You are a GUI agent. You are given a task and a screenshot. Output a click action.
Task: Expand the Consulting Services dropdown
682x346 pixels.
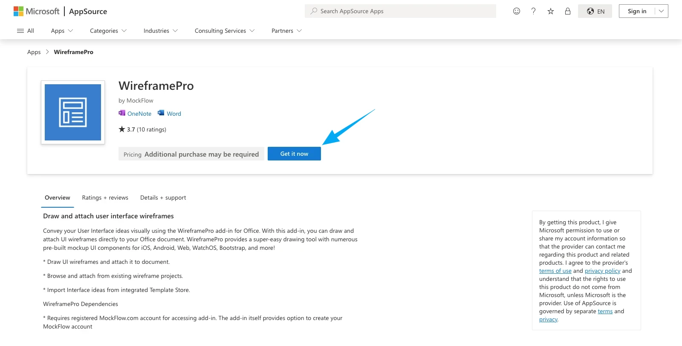click(225, 31)
